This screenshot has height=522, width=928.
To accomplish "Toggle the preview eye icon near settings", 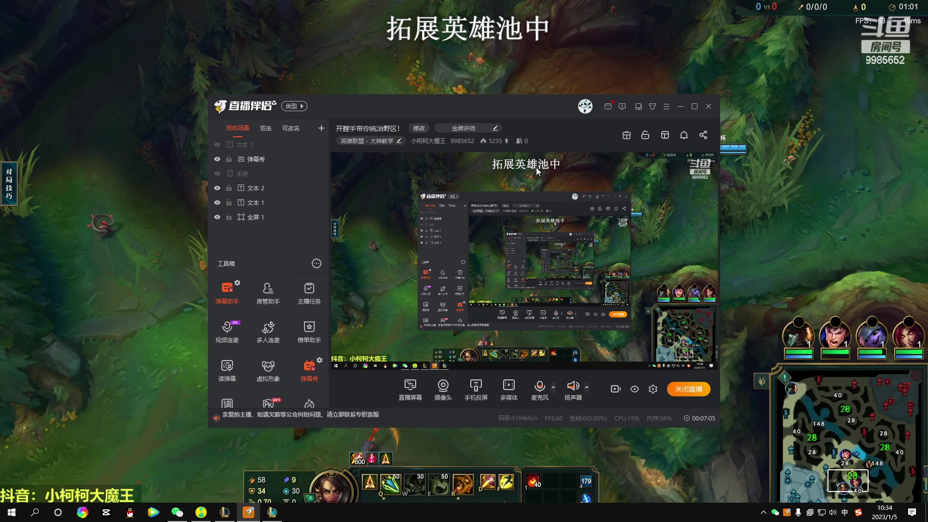I will pyautogui.click(x=635, y=389).
